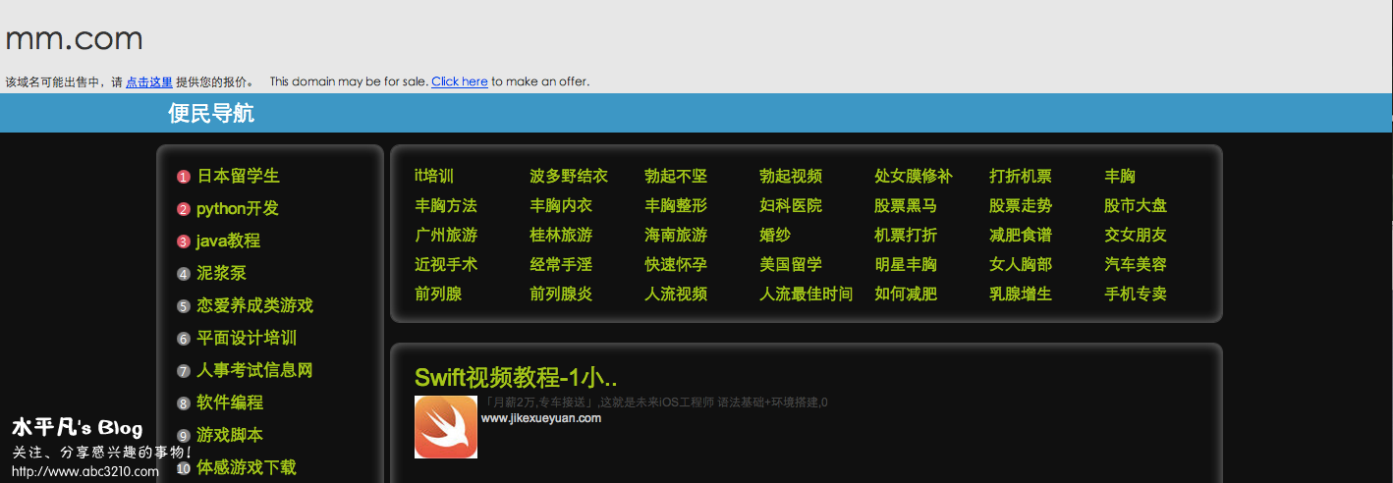Click the gray number 8 badge
1393x483 pixels.
tap(183, 403)
